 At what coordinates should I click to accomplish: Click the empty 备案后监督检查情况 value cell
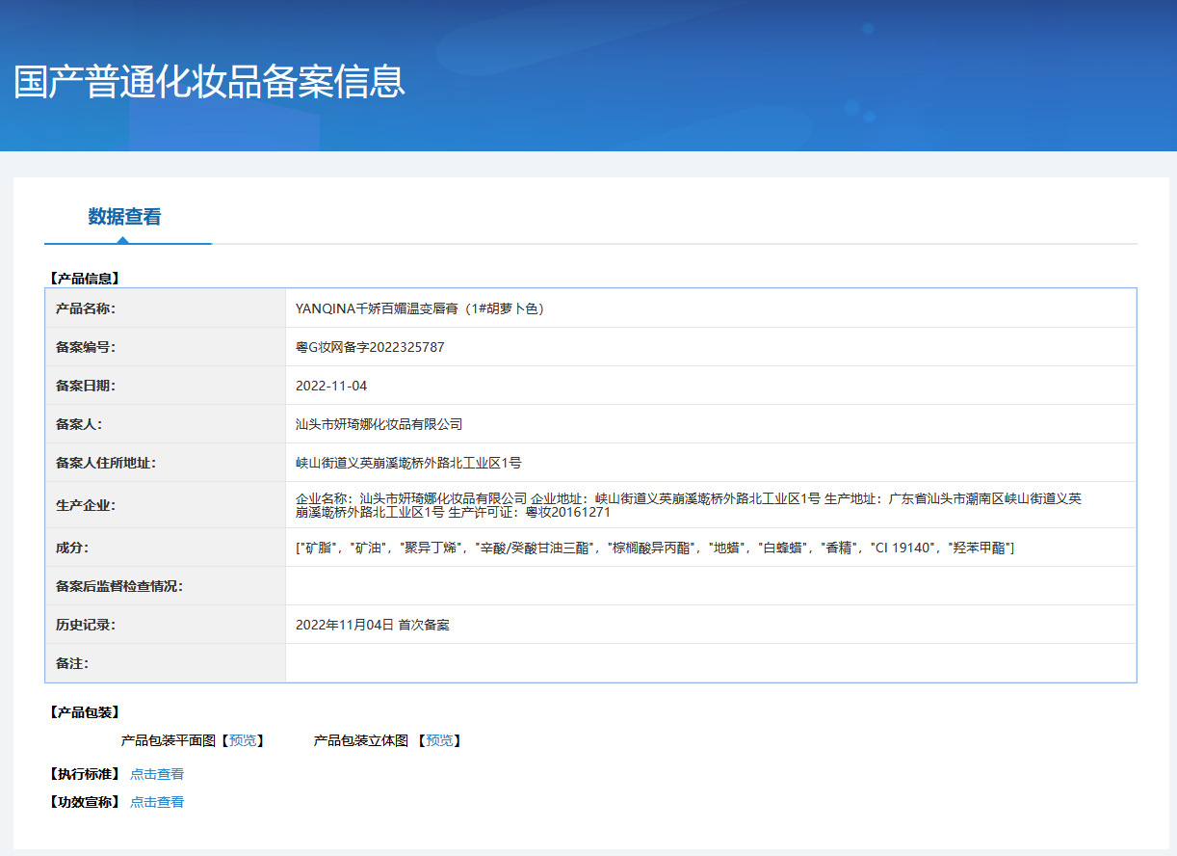click(x=710, y=586)
